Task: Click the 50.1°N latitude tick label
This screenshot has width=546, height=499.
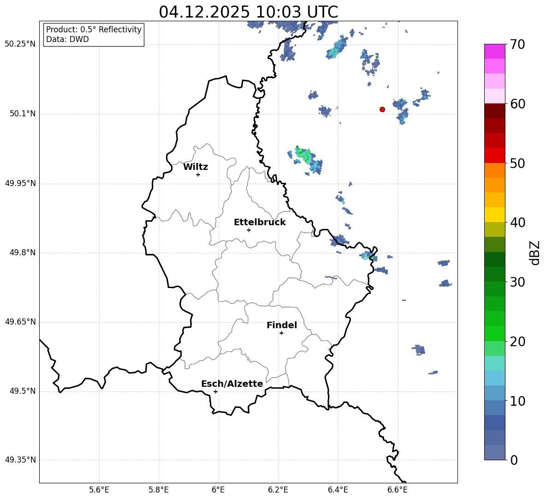Action: tap(23, 114)
